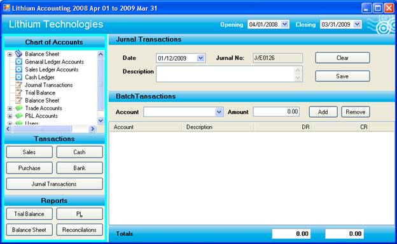Open the Reconcilations report

tap(80, 230)
